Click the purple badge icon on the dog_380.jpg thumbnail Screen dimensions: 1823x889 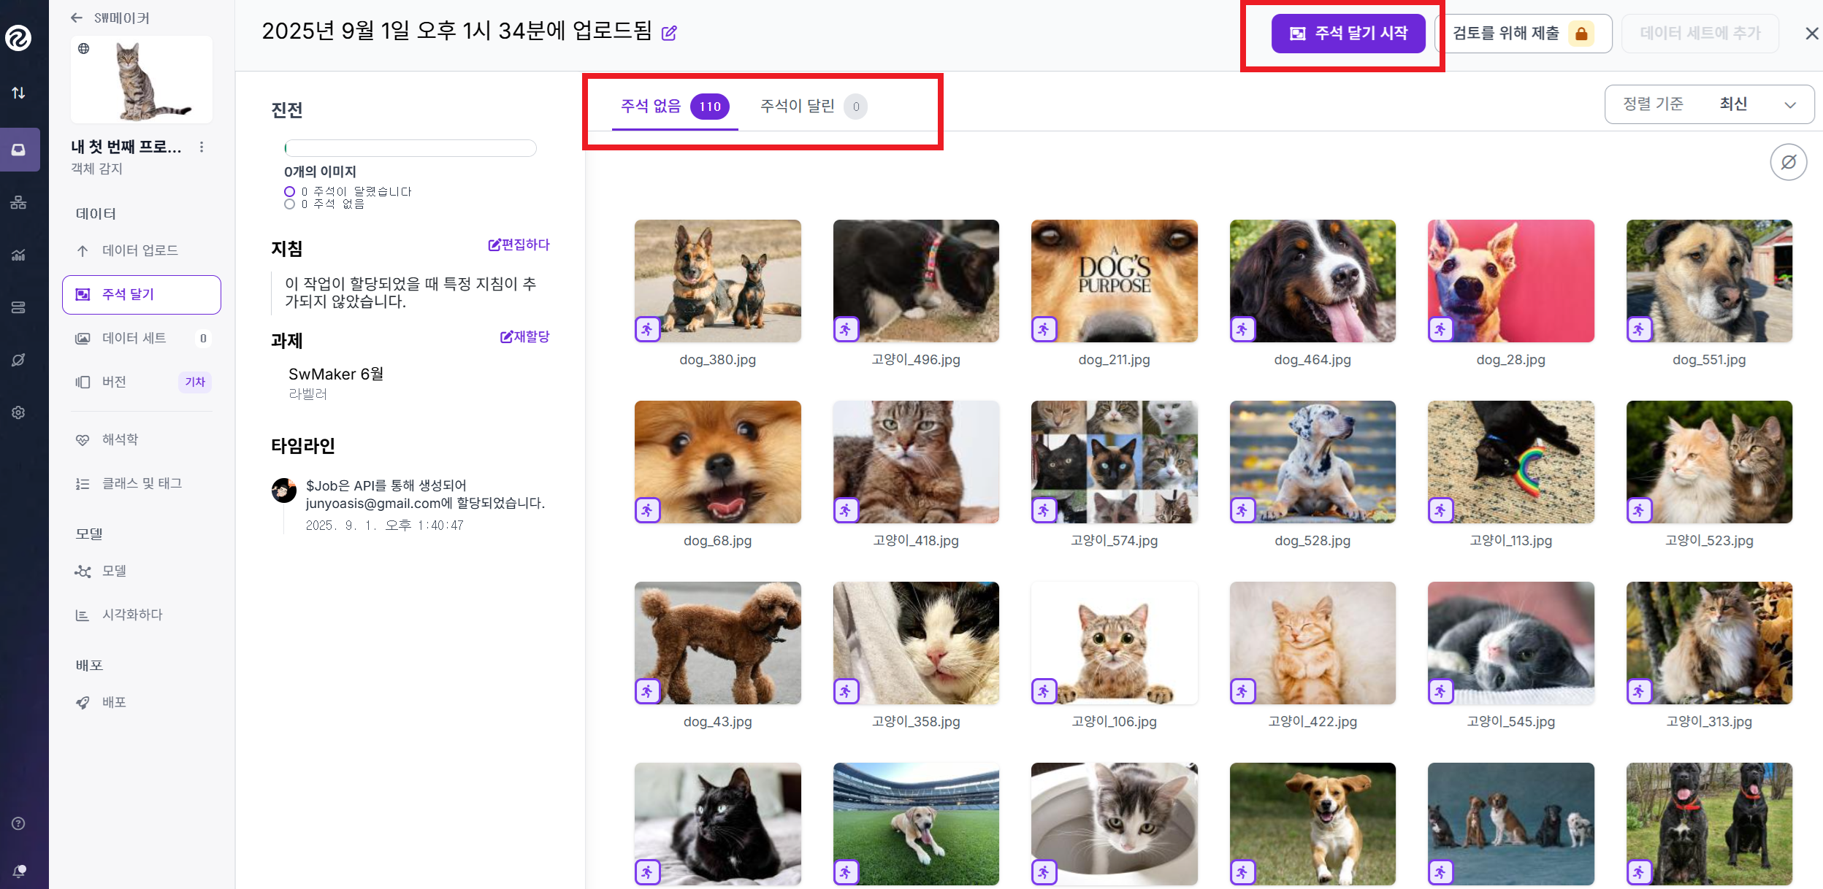(x=647, y=329)
